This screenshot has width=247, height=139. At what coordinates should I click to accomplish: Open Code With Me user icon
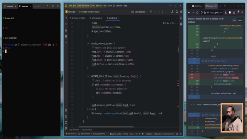[173, 12]
